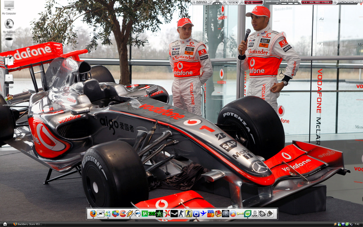Image resolution: width=363 pixels, height=227 pixels.
Task: Launch µTorrent from the dock
Action: [145, 213]
